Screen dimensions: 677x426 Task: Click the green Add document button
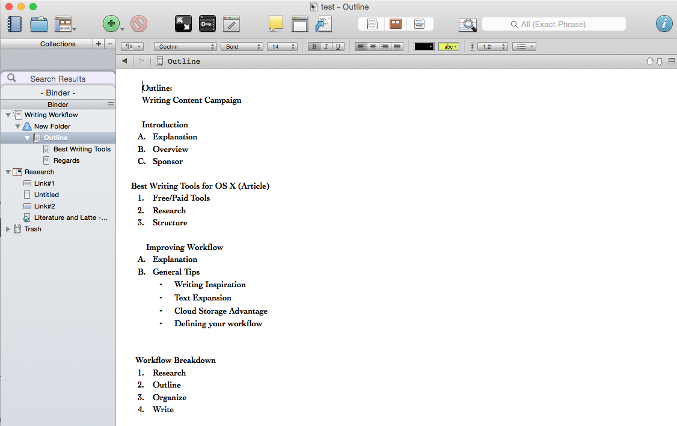111,24
